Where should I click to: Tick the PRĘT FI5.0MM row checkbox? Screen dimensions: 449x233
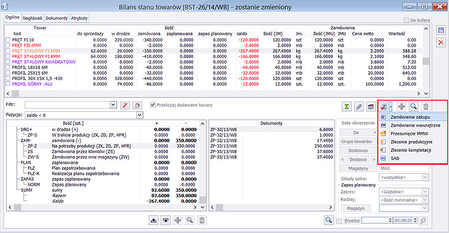(8, 45)
